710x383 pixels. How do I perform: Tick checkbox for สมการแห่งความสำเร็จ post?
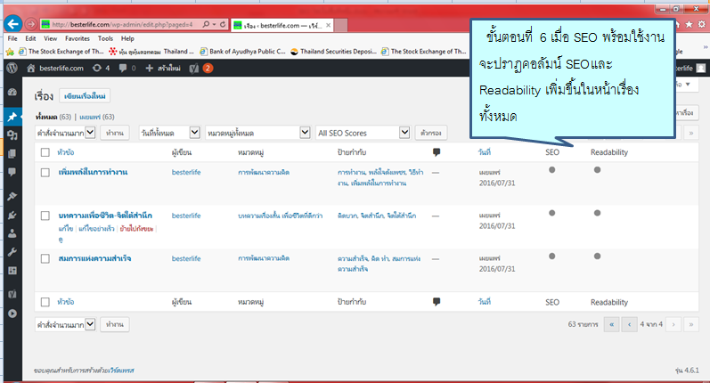(x=45, y=258)
